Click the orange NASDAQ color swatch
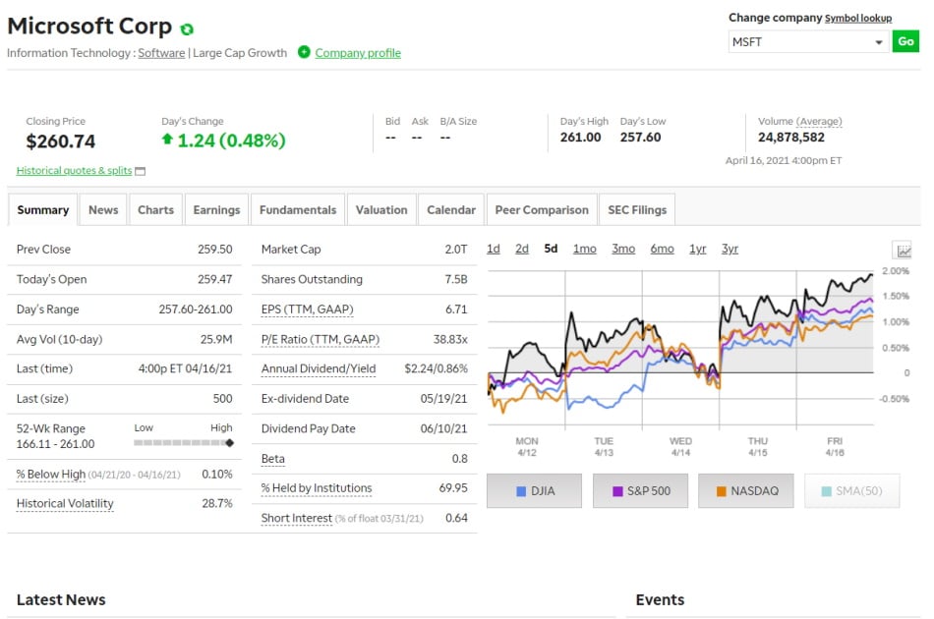934x619 pixels. [x=722, y=491]
